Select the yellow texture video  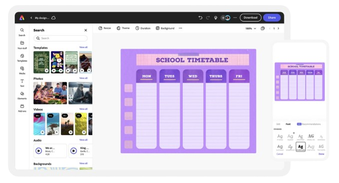[81, 124]
